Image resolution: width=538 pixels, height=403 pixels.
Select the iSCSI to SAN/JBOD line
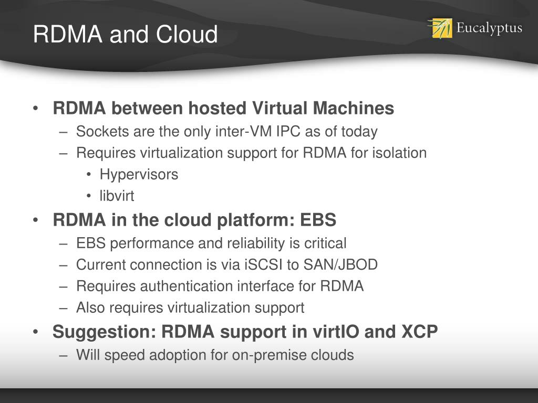click(x=227, y=264)
